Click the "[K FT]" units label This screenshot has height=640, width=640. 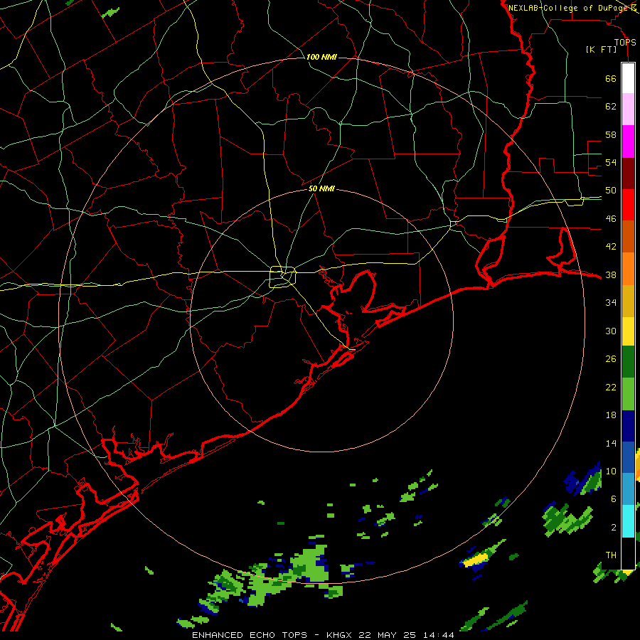601,50
